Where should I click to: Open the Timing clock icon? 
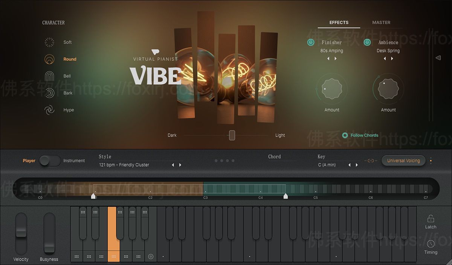(x=431, y=244)
